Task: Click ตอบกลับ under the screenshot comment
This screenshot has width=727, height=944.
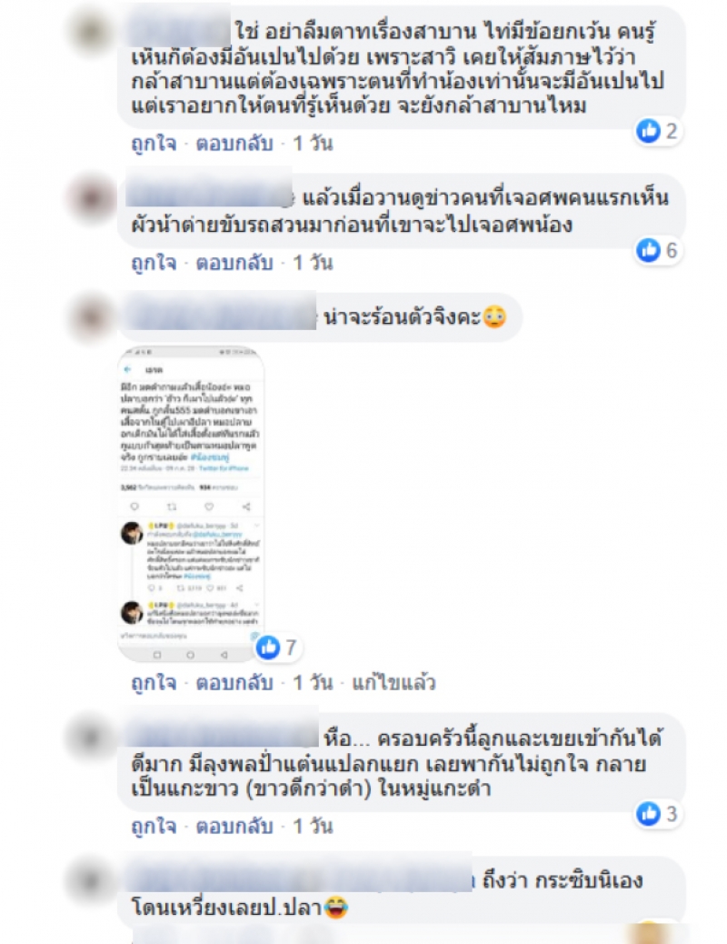Action: 234,683
